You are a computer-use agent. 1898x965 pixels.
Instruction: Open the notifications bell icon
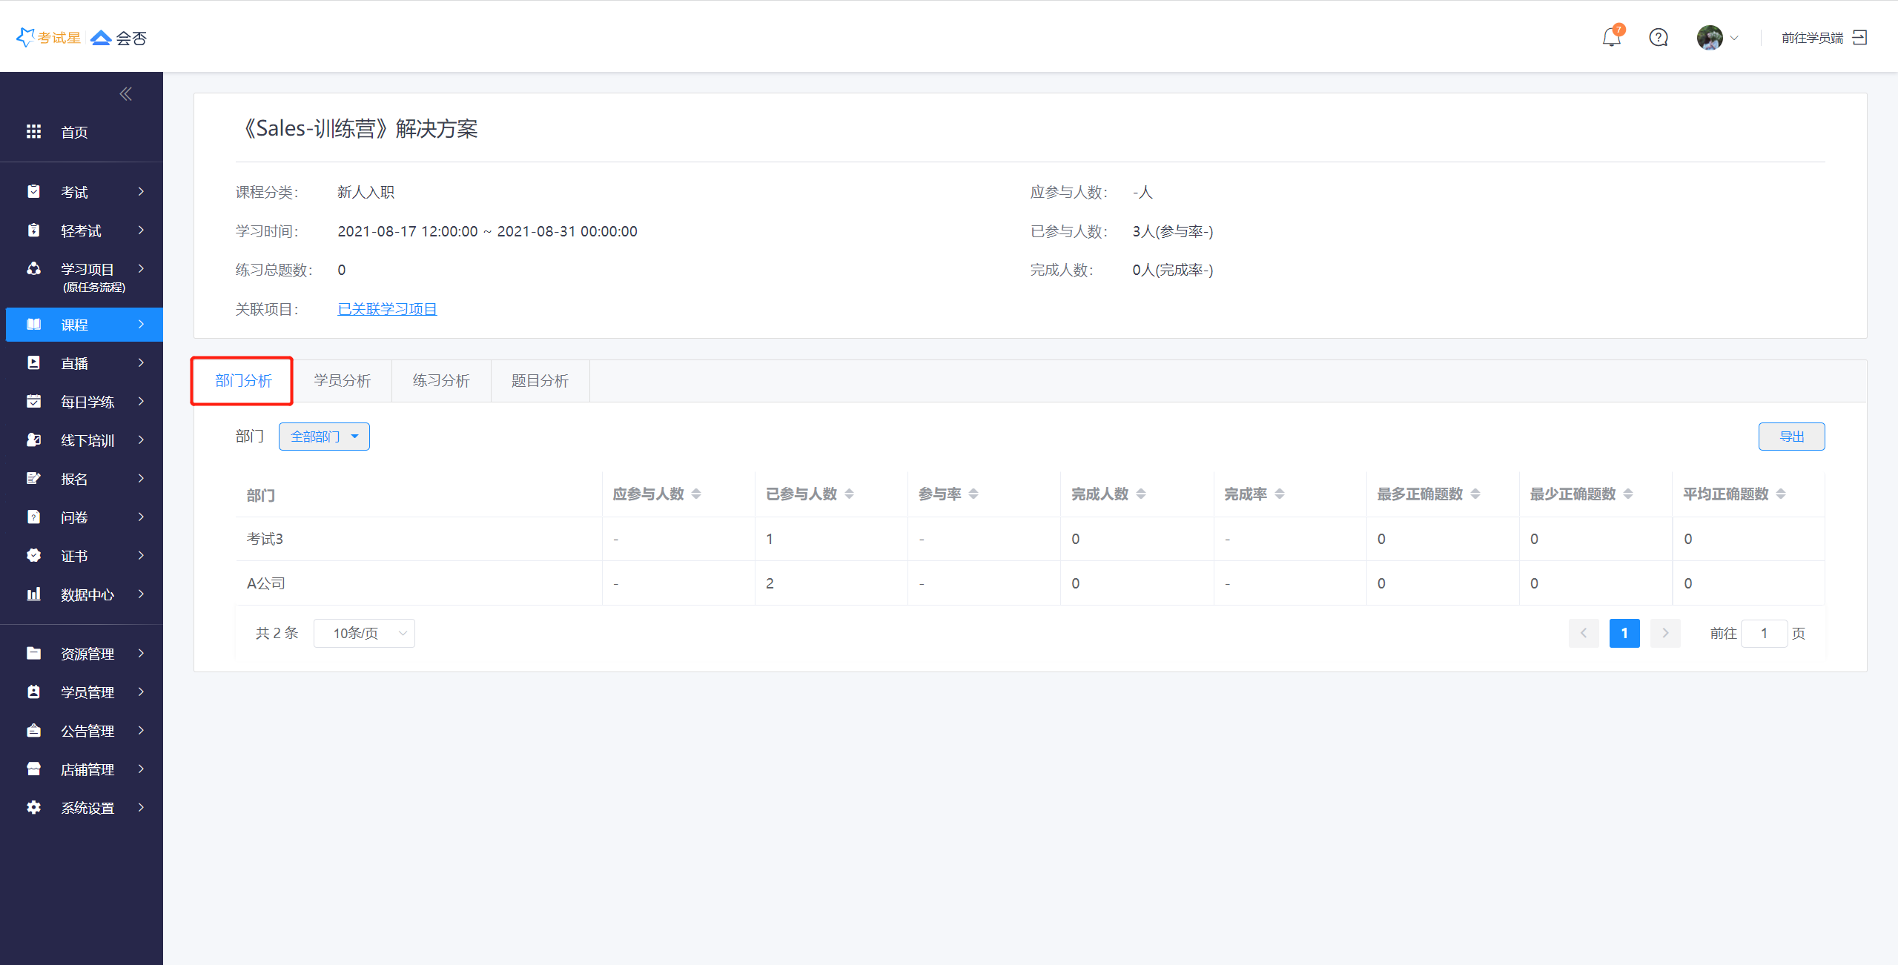[1610, 37]
